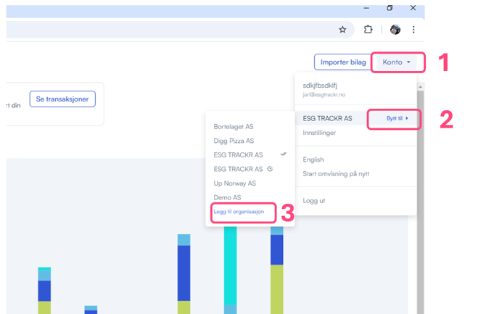Close the browser window
The width and height of the screenshot is (486, 314).
point(413,8)
